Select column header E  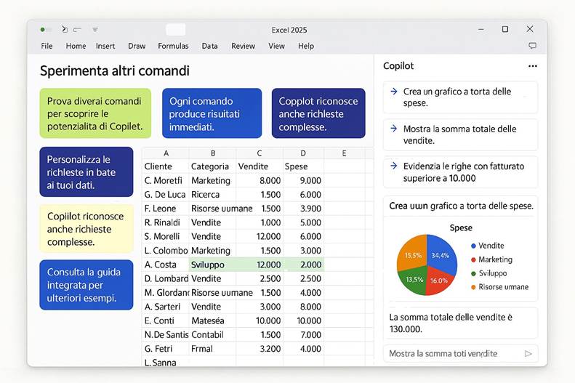click(344, 153)
